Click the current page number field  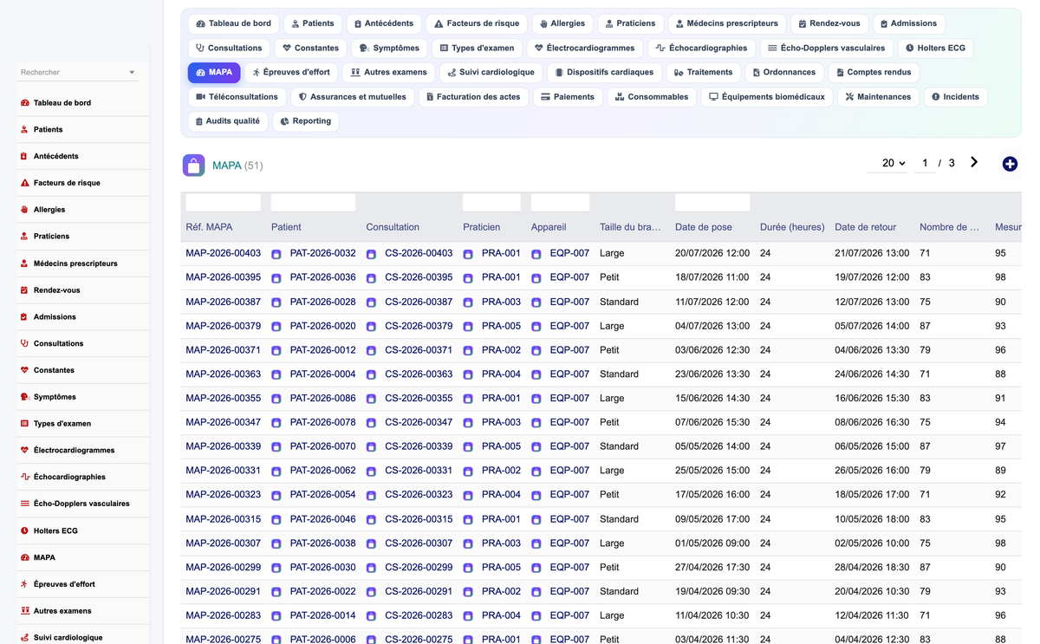point(925,163)
